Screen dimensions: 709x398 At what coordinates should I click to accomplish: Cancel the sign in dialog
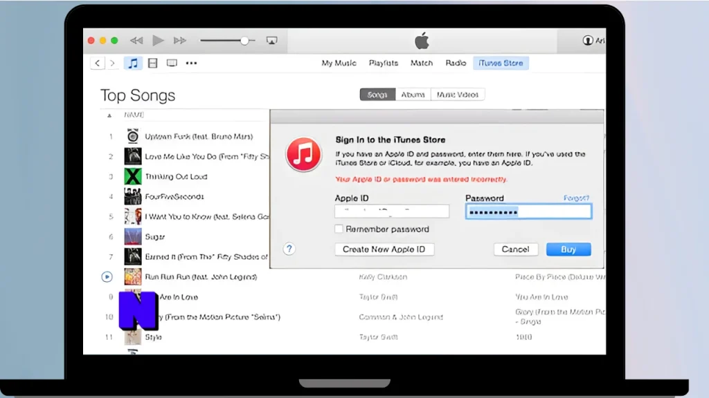tap(515, 249)
